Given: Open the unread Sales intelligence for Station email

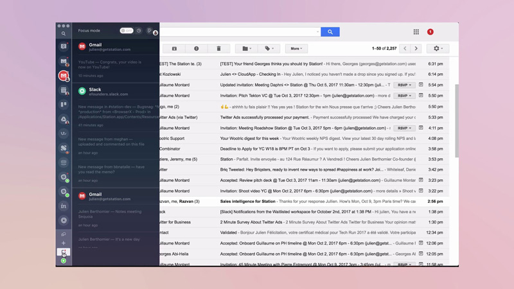Looking at the screenshot, I should [x=304, y=201].
